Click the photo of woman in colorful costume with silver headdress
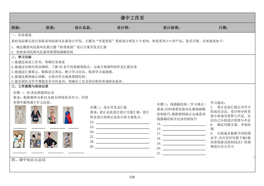Image resolution: width=264 pixels, height=186 pixels. [x=52, y=115]
